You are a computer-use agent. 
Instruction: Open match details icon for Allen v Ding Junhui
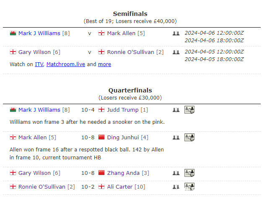[189, 138]
